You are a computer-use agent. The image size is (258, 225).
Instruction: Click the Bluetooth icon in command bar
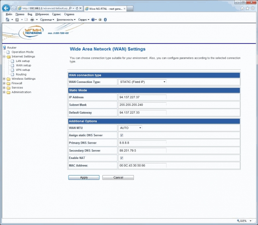point(105,19)
